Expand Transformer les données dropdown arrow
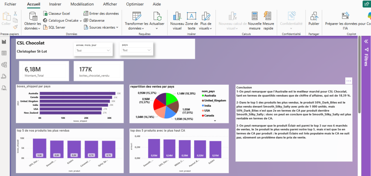371x176 pixels. pyautogui.click(x=143, y=29)
